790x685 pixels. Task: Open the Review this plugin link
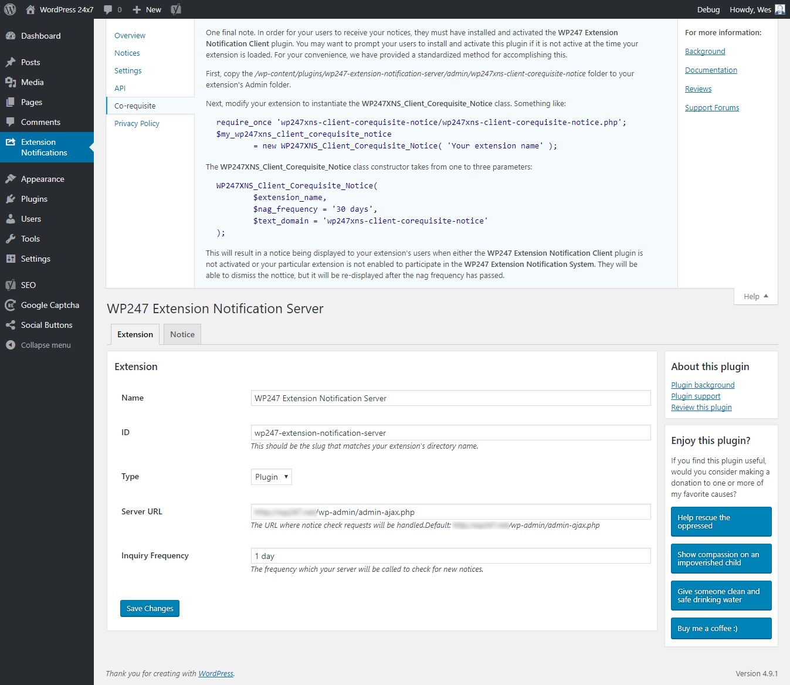701,407
